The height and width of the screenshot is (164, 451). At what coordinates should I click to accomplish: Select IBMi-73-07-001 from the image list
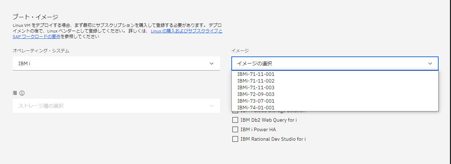335,101
